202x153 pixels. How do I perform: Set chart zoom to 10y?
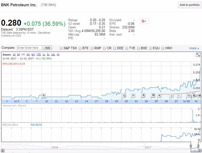[53, 54]
